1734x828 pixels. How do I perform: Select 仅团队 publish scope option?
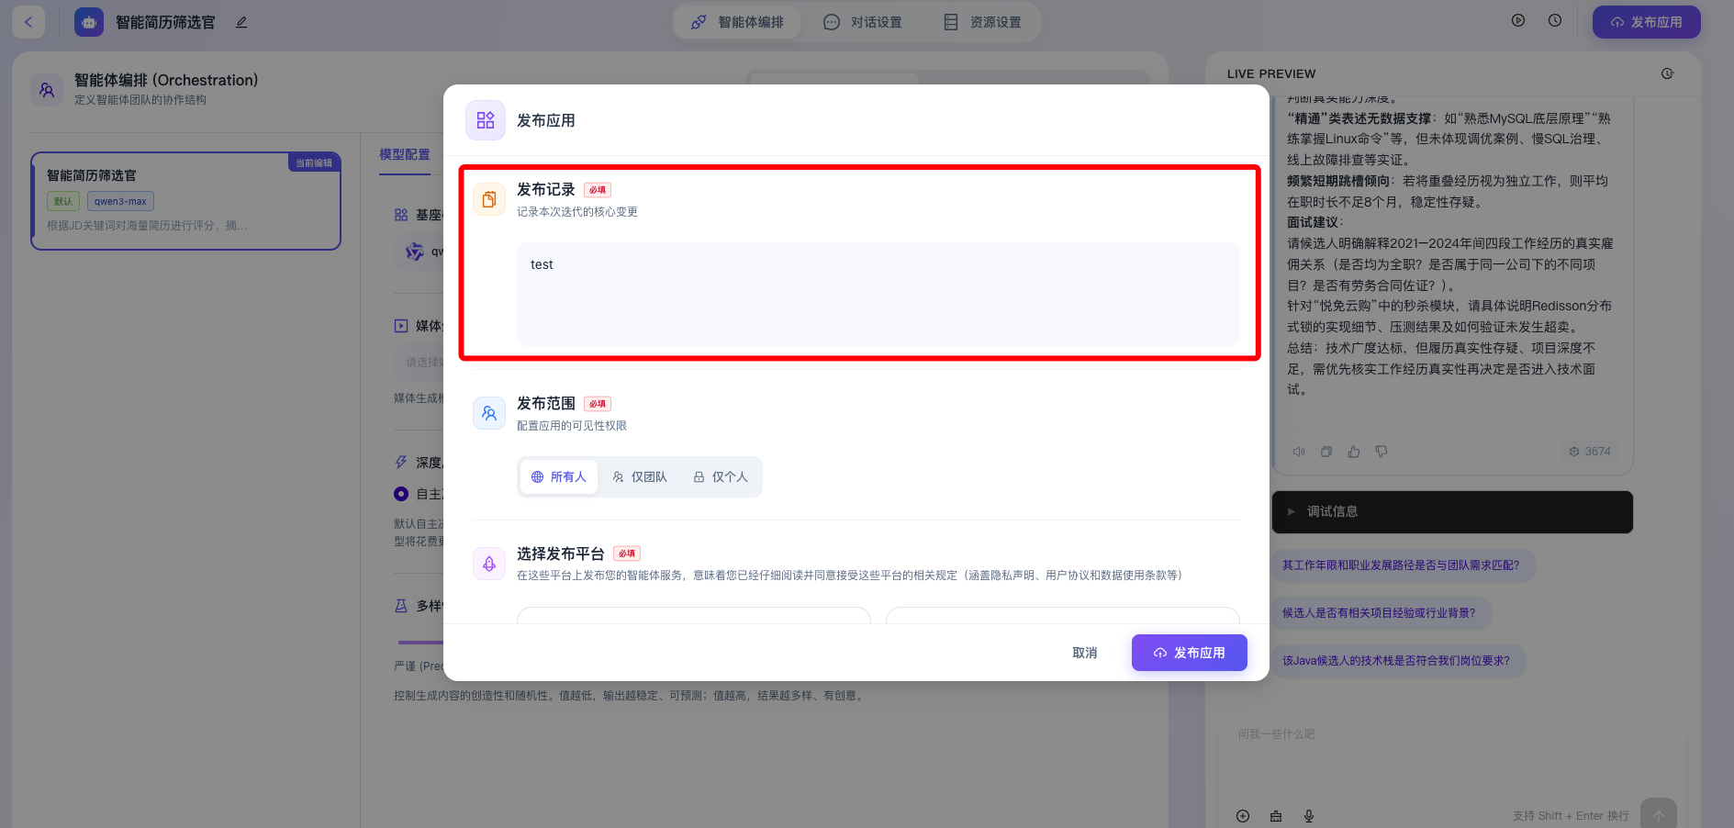point(640,477)
